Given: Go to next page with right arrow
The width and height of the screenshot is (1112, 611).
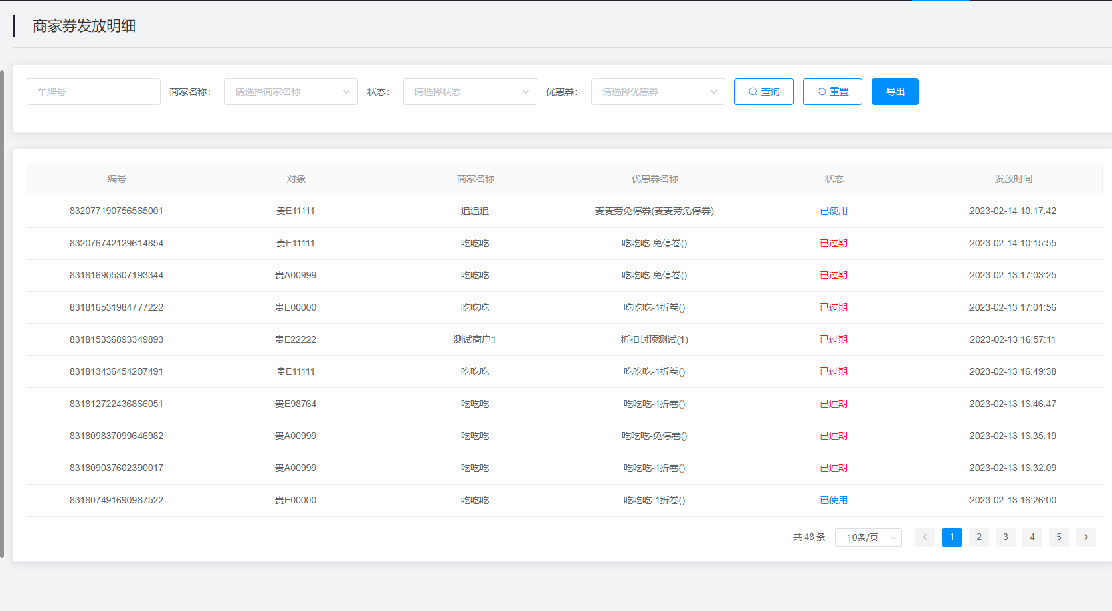Looking at the screenshot, I should point(1085,537).
